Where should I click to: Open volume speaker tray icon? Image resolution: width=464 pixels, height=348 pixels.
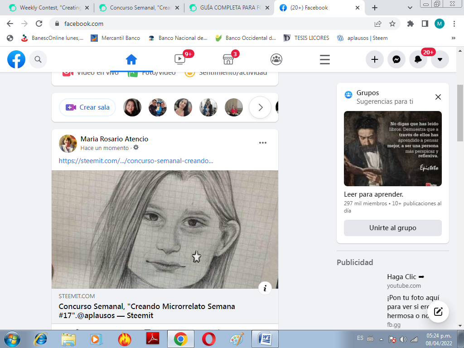pos(403,339)
